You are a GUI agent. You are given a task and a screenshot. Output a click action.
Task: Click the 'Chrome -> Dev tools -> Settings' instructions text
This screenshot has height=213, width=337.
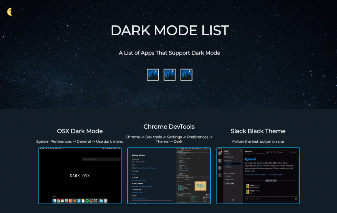169,139
